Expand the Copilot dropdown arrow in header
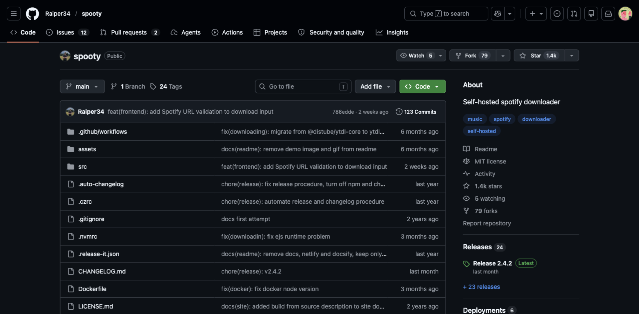639x314 pixels. point(510,14)
